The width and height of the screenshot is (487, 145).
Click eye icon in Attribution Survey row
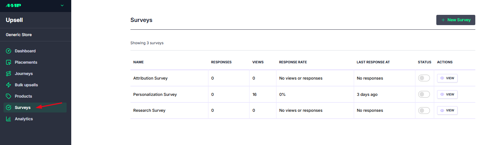pyautogui.click(x=442, y=78)
